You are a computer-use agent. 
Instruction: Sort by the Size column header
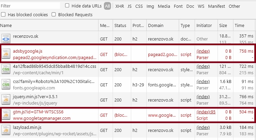click(225, 25)
